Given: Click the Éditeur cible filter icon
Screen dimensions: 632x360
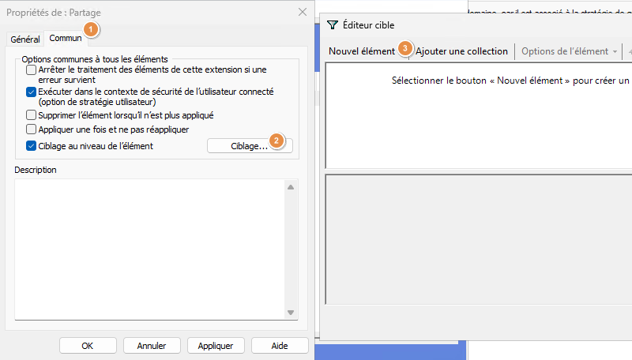Looking at the screenshot, I should [332, 25].
